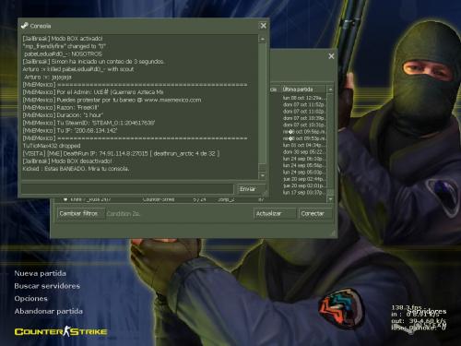
Task: Click console line showing Tu SteamID
Action: [89, 123]
